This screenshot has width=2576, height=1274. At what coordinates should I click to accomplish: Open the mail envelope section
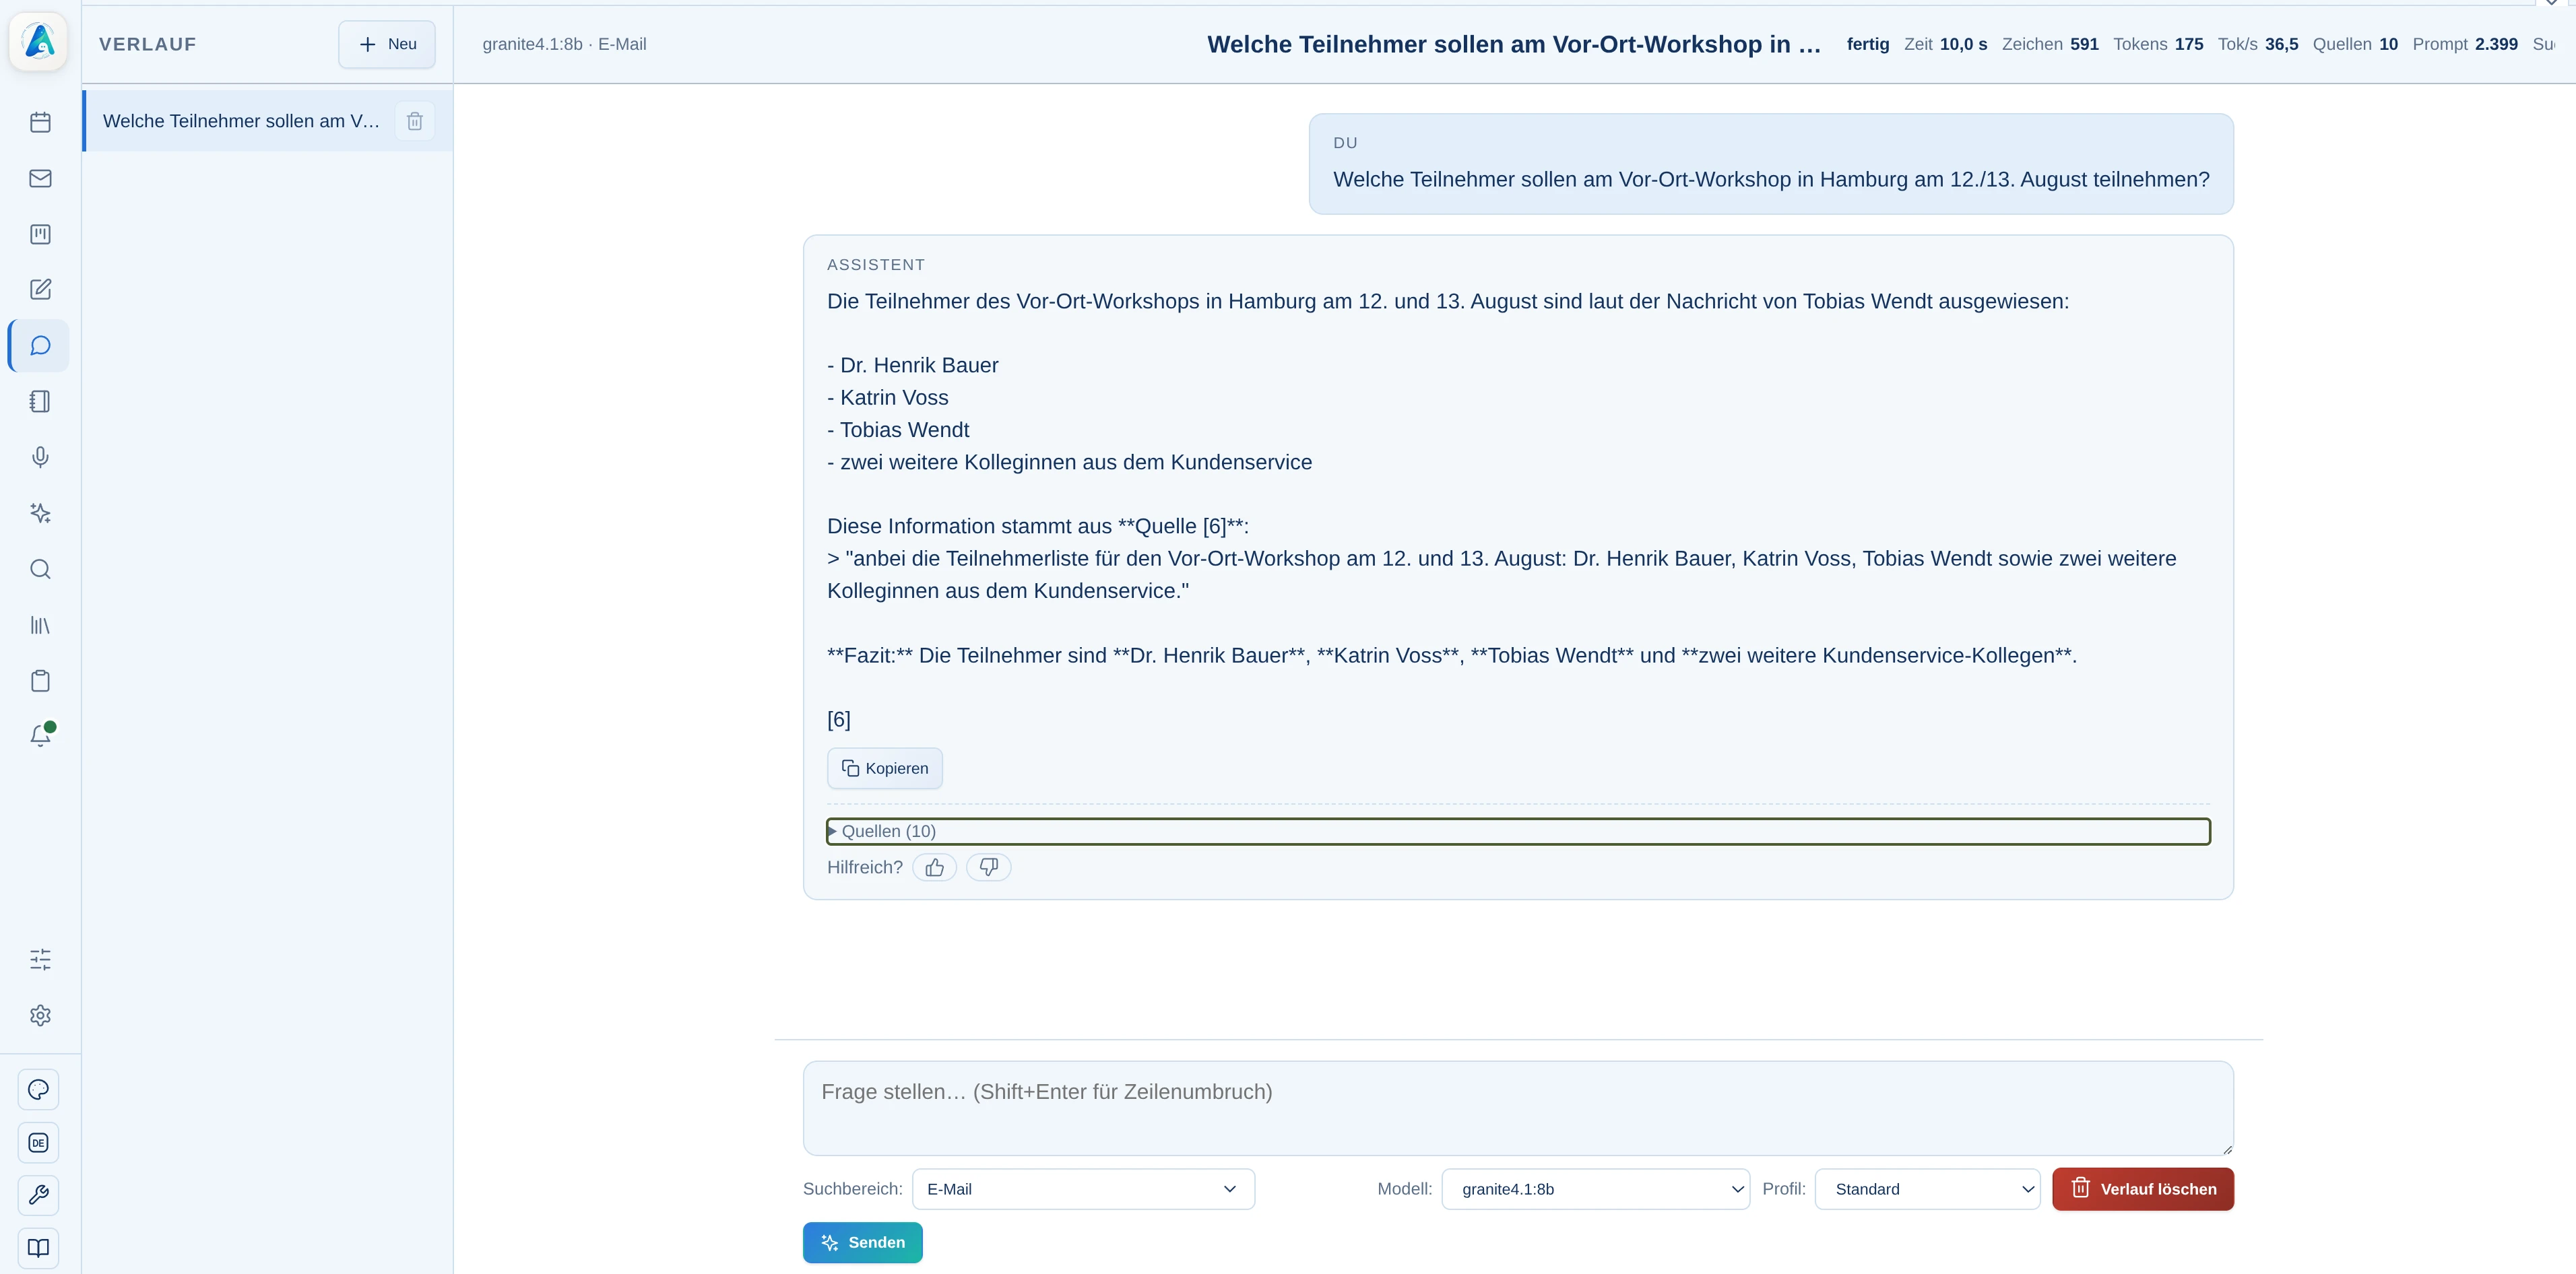(40, 178)
